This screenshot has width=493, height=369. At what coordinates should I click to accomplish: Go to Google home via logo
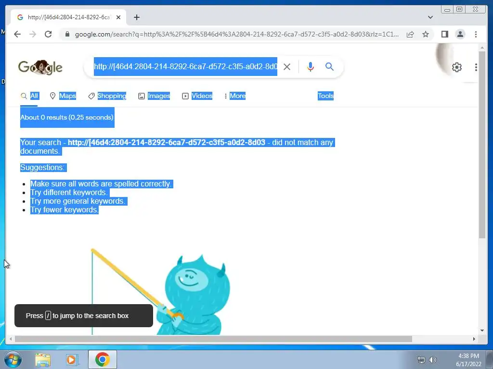(x=40, y=67)
